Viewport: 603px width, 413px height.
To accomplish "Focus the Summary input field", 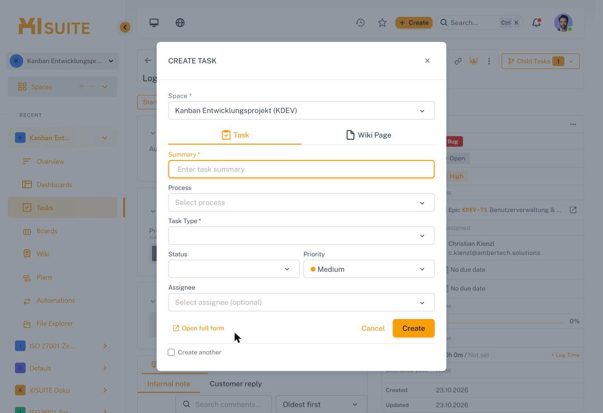I will pos(301,169).
